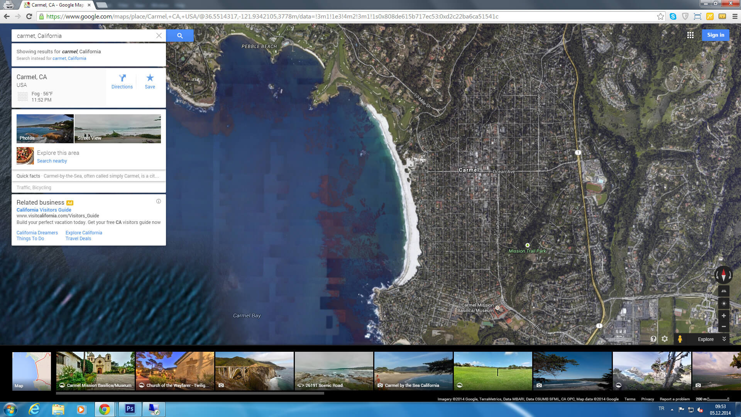Click the Save star icon for Carmel CA
741x417 pixels.
point(150,77)
